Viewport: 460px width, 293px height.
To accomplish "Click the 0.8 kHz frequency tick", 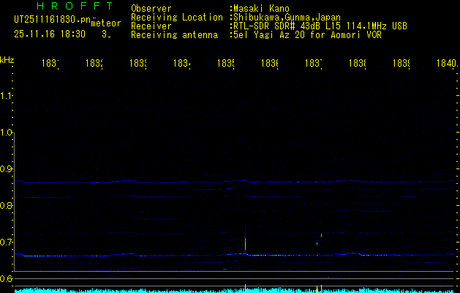I will pyautogui.click(x=7, y=206).
